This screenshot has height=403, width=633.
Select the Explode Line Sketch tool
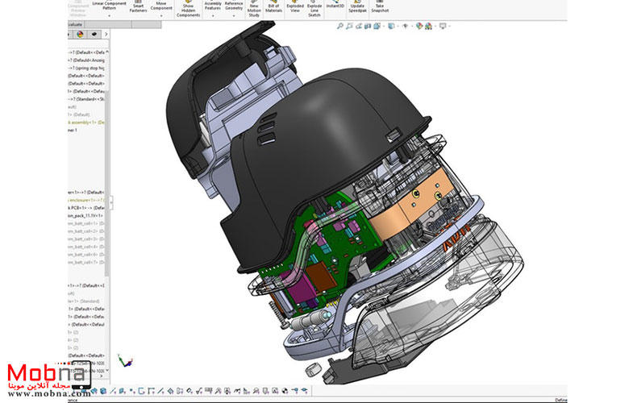pyautogui.click(x=315, y=7)
